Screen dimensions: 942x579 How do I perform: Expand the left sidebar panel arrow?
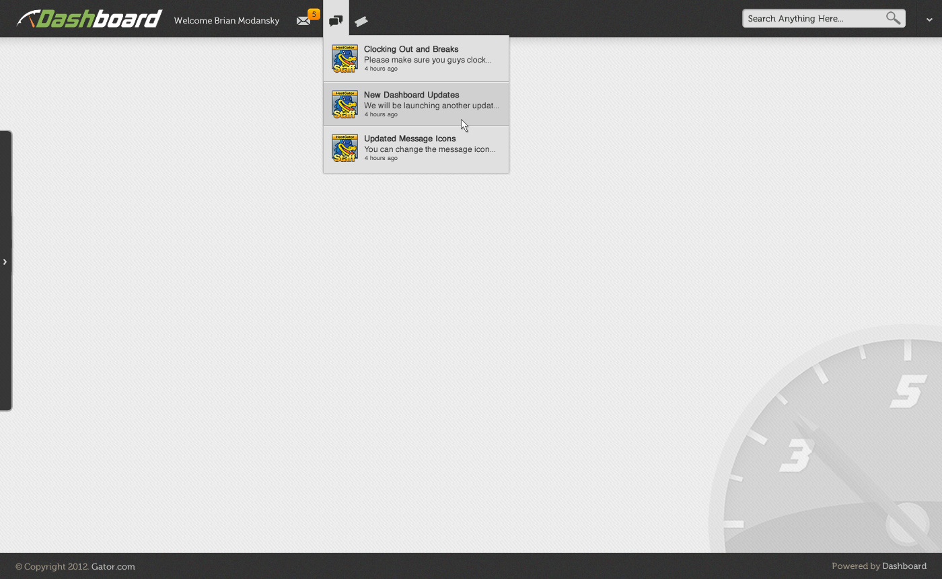pyautogui.click(x=5, y=262)
